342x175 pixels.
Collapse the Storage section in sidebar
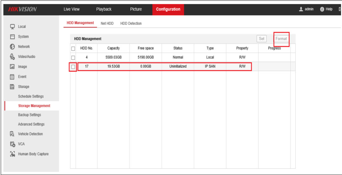pyautogui.click(x=23, y=87)
